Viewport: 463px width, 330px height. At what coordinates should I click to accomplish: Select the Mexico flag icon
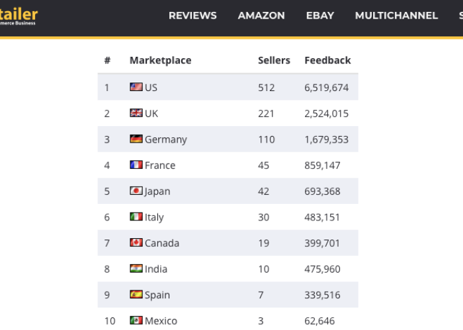pyautogui.click(x=136, y=320)
